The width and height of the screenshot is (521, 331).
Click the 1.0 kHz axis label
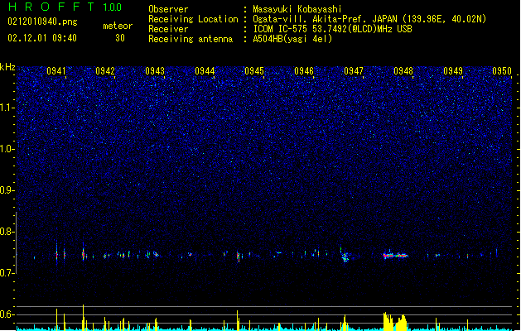click(x=7, y=149)
